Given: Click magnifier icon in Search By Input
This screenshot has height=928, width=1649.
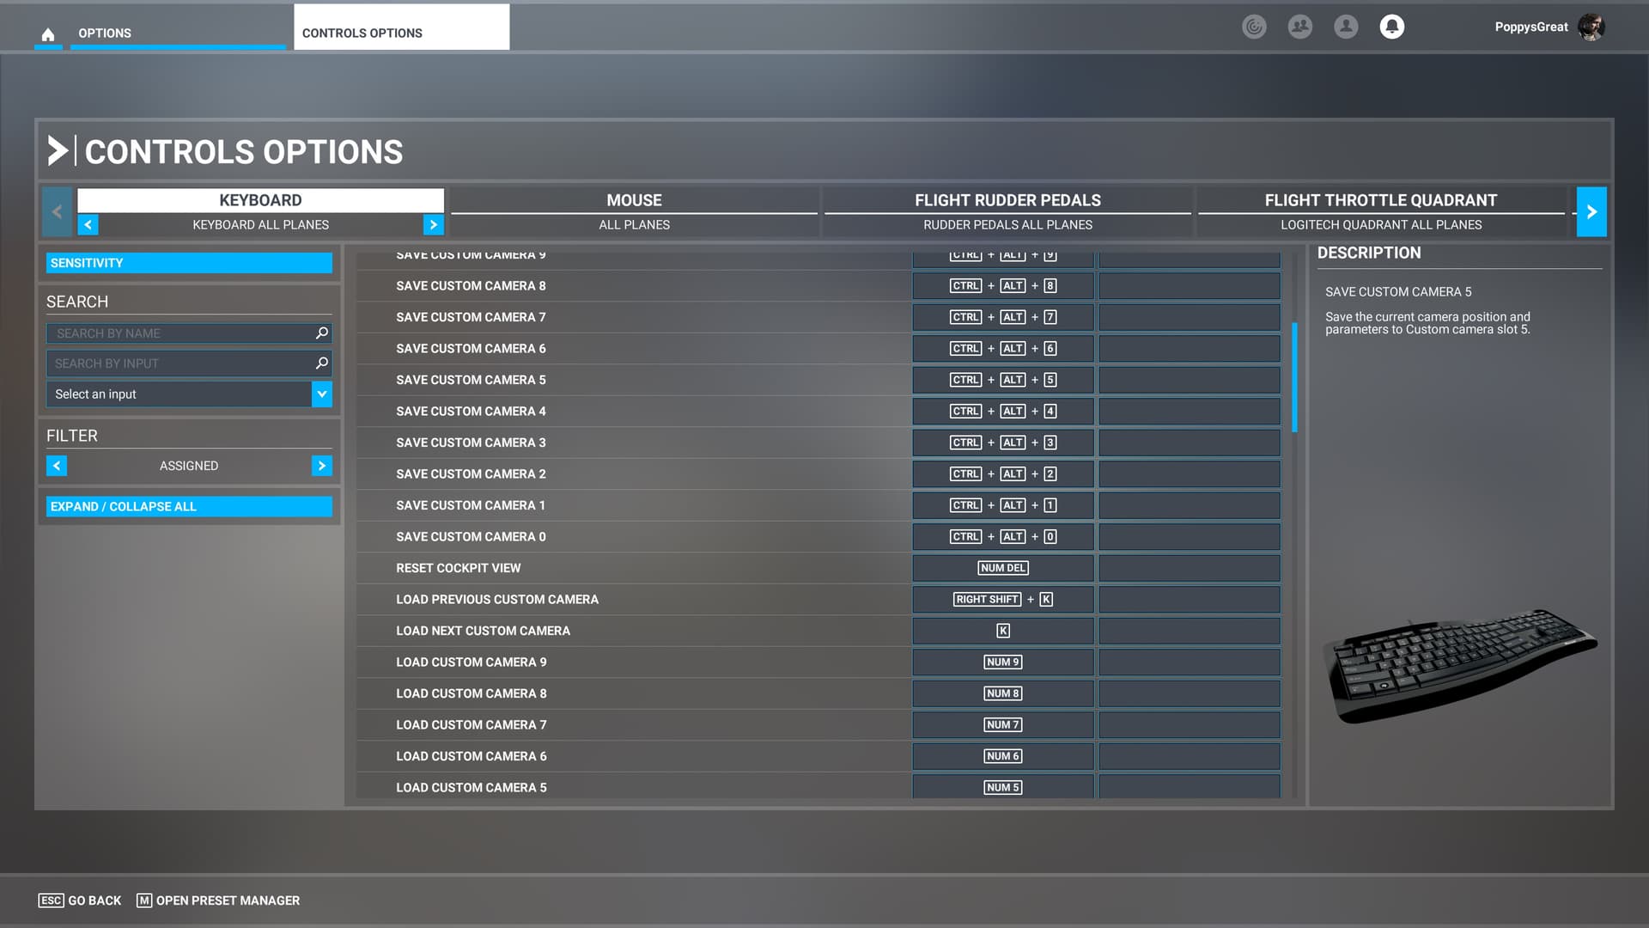Looking at the screenshot, I should (x=322, y=363).
